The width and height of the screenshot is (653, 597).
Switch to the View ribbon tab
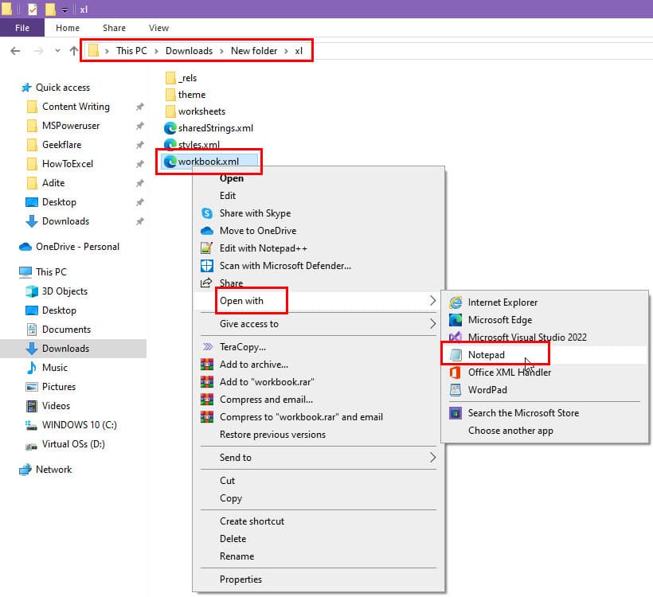click(x=158, y=28)
